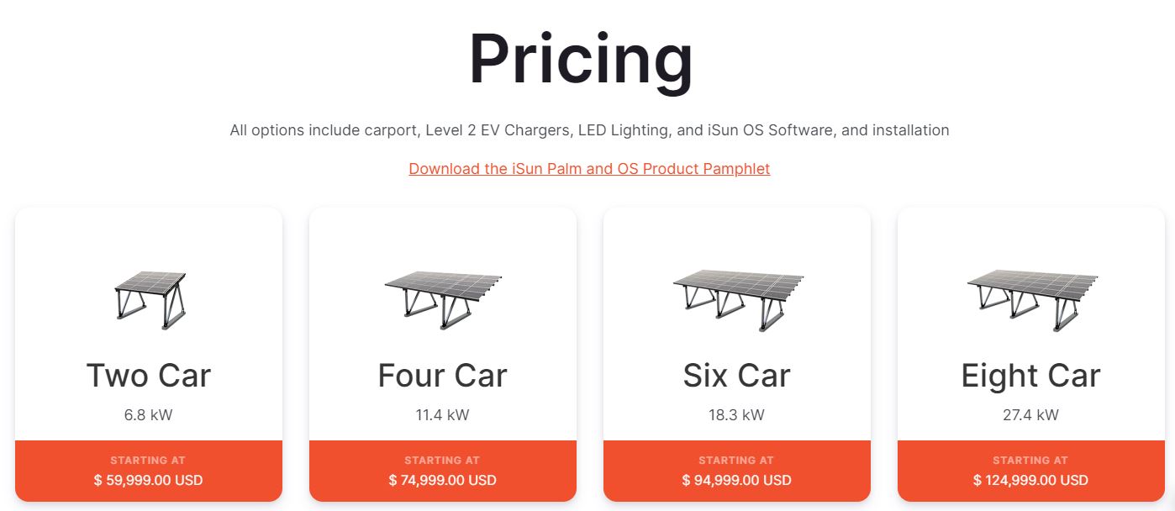Click Starting At label on Eight Car card

(1030, 461)
